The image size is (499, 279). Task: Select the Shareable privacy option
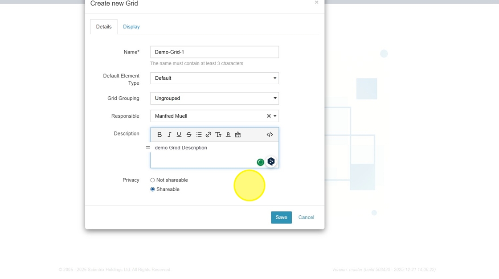[152, 189]
